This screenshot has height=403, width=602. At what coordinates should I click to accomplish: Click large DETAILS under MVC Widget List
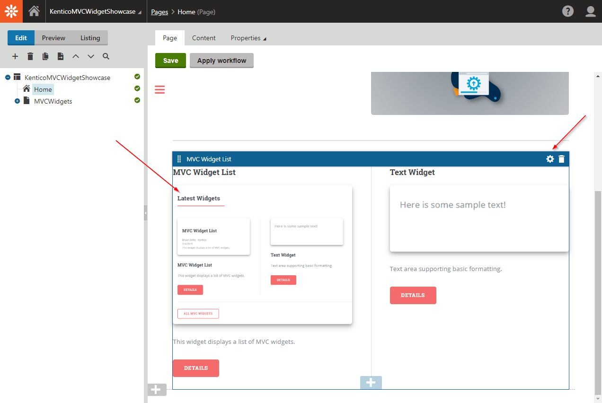tap(196, 368)
